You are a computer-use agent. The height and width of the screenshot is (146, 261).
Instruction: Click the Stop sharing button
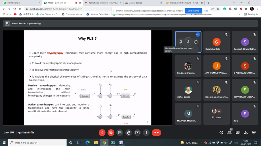tap(193, 11)
